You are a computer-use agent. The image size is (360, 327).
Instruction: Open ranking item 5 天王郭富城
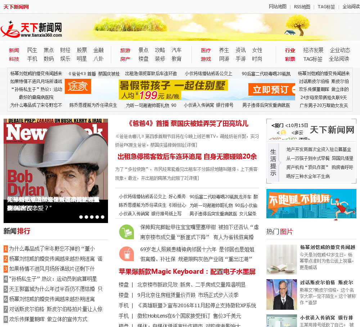click(x=56, y=289)
